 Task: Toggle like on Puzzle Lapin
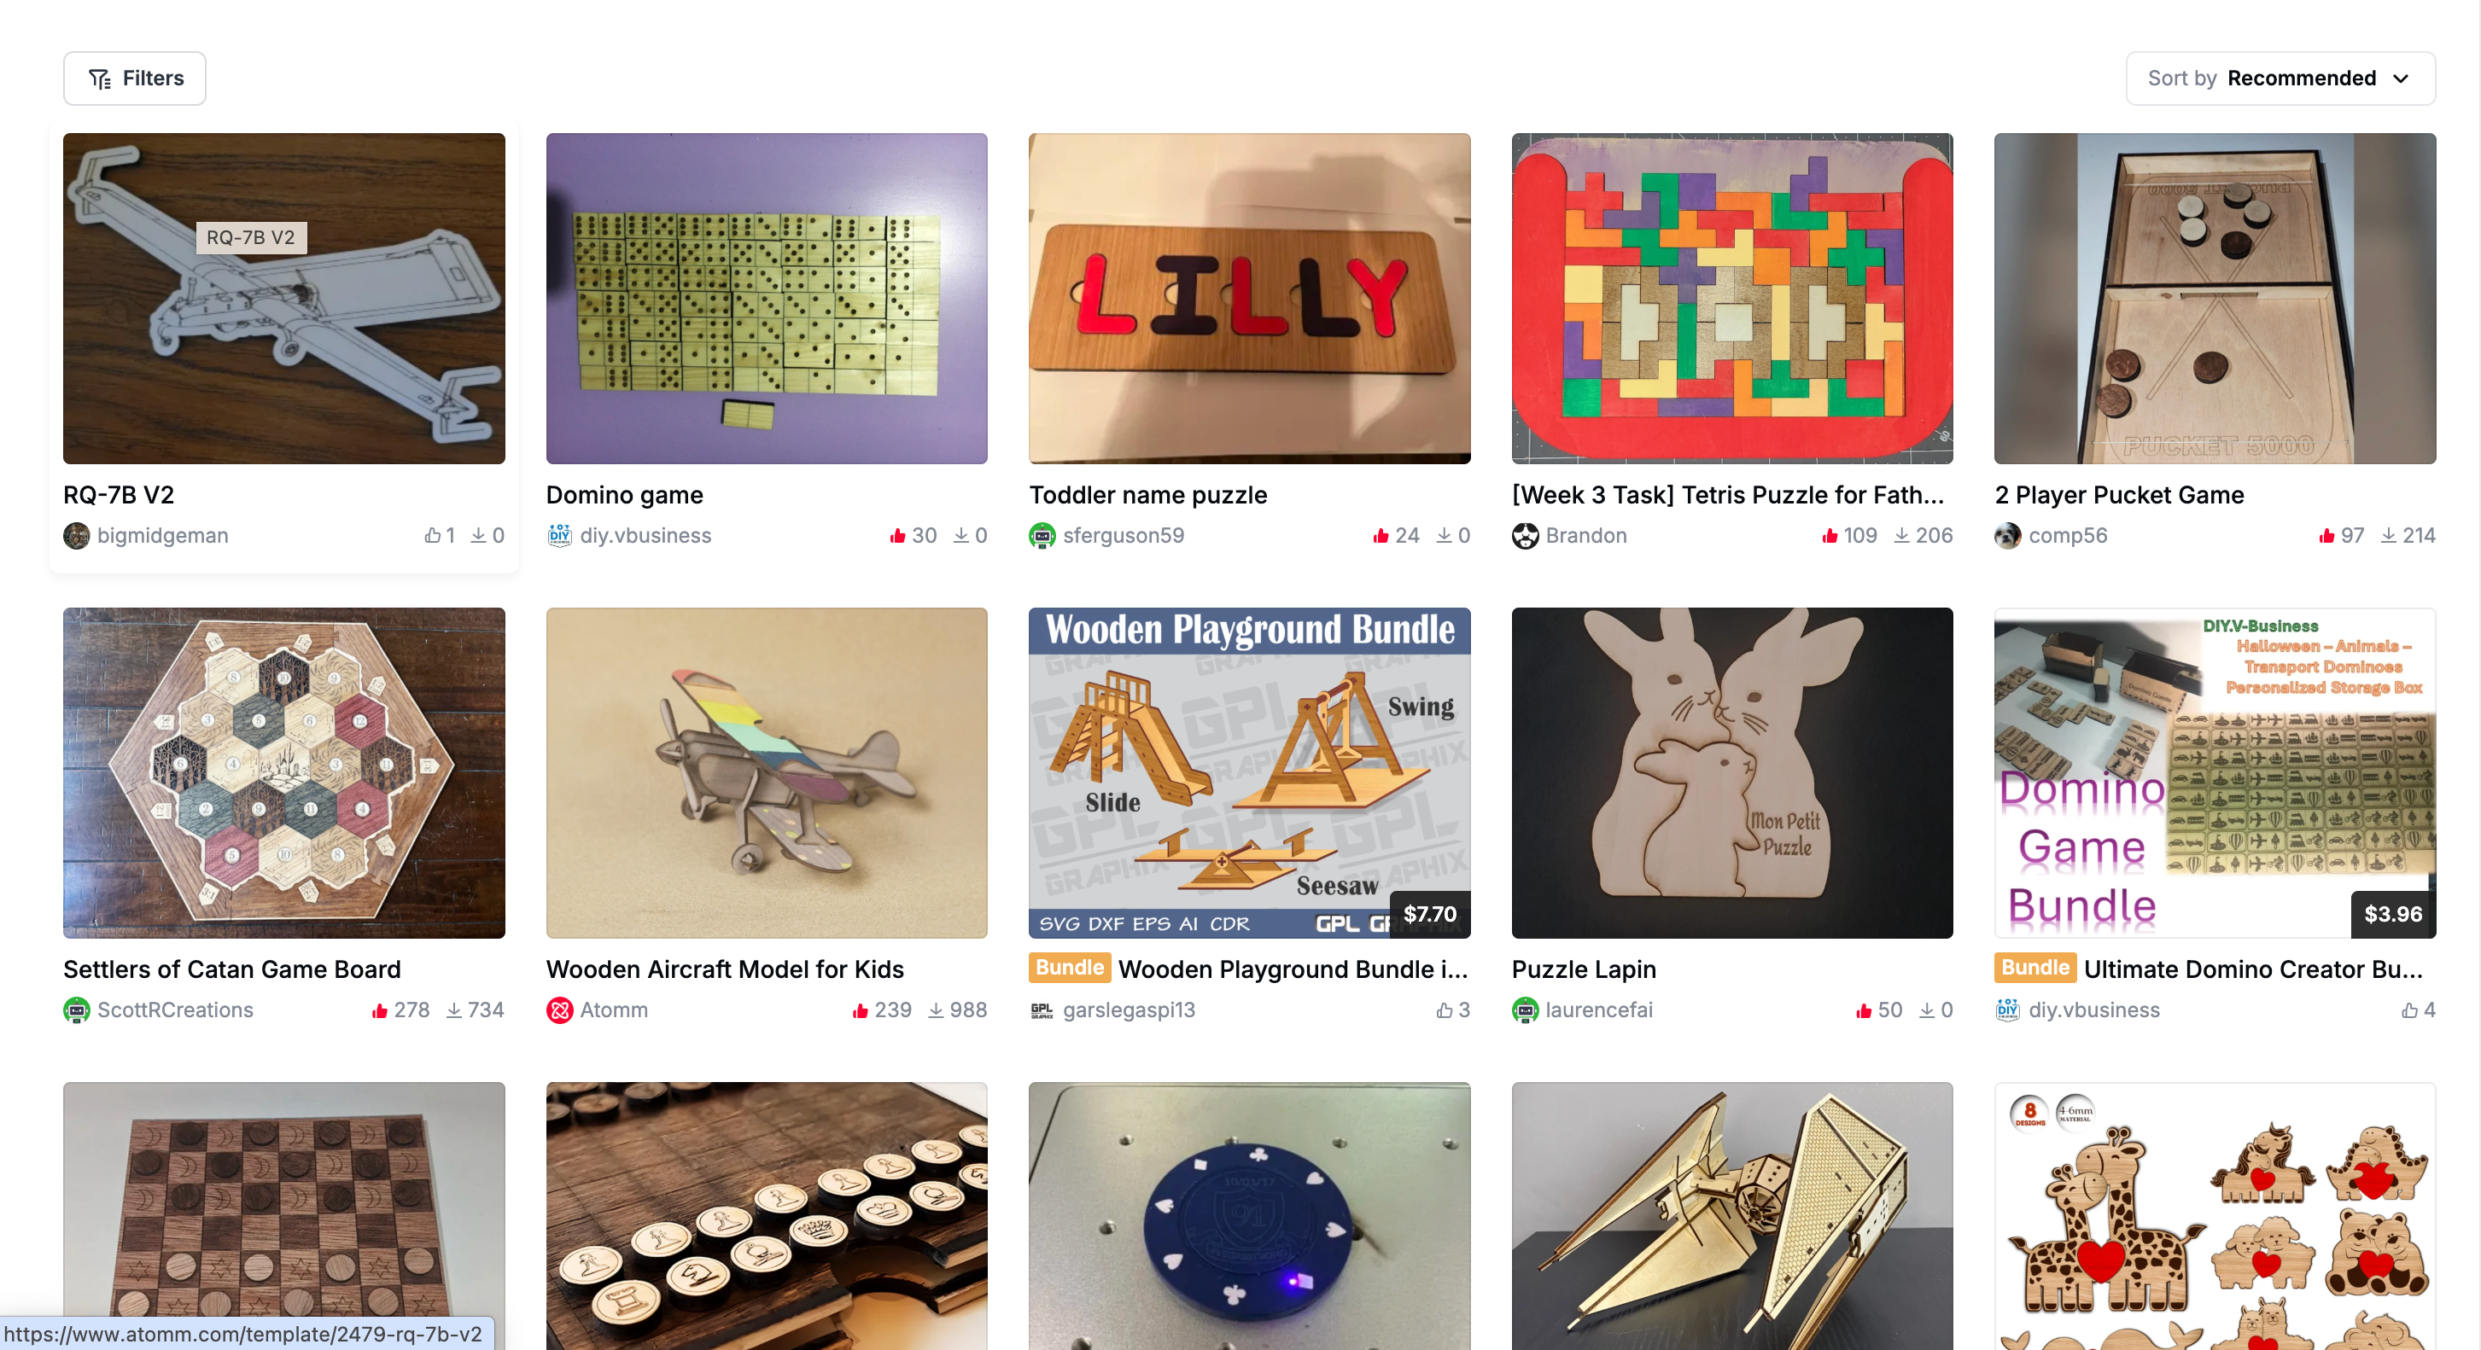1864,1010
